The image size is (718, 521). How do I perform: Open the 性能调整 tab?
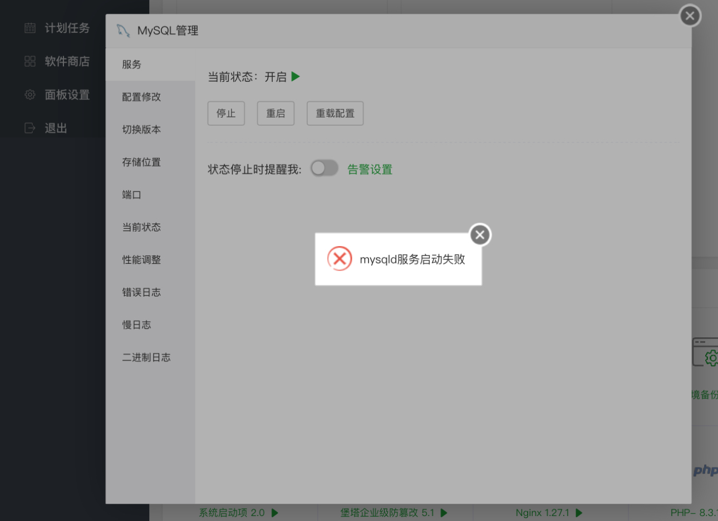click(150, 259)
